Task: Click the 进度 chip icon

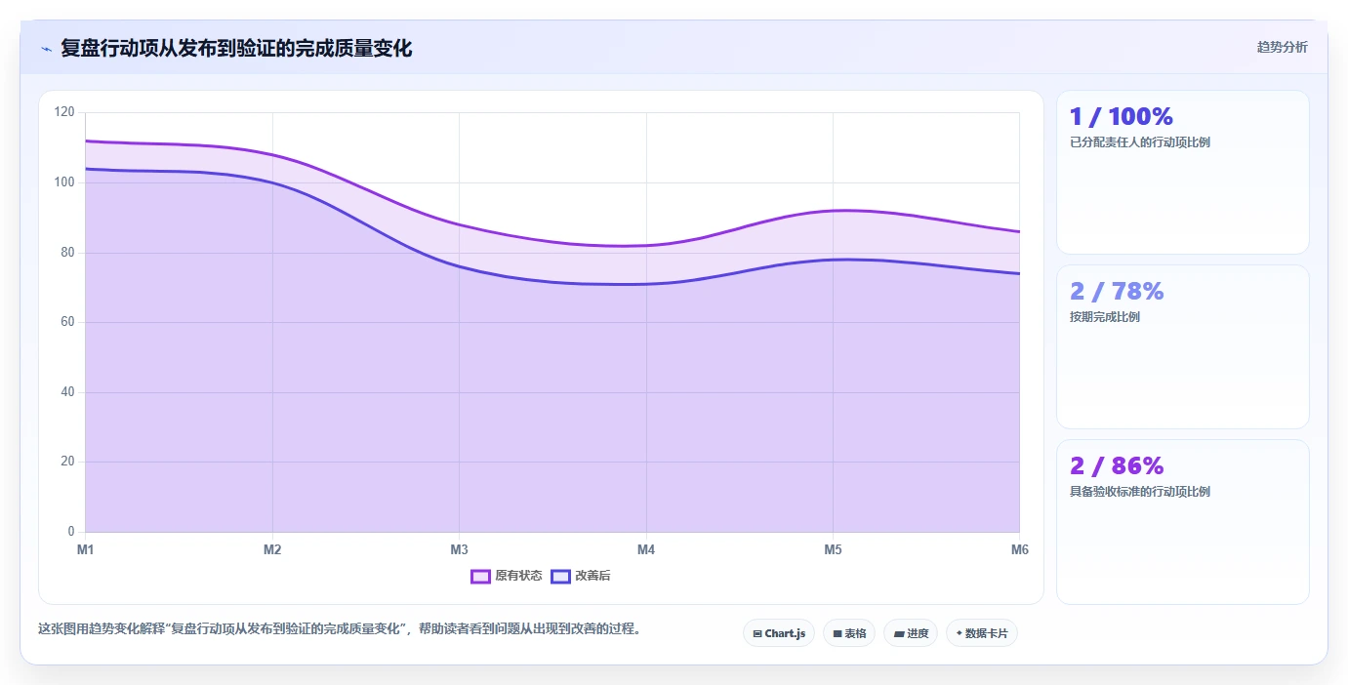Action: 898,634
